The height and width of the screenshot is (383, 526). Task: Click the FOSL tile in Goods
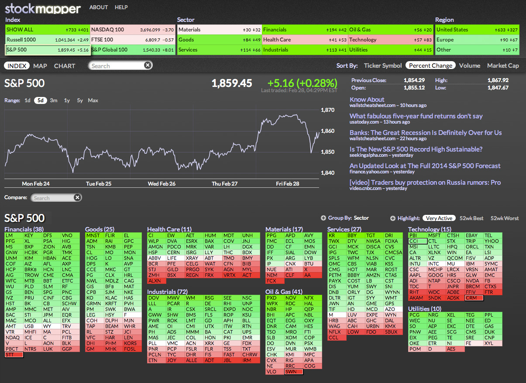click(x=132, y=349)
